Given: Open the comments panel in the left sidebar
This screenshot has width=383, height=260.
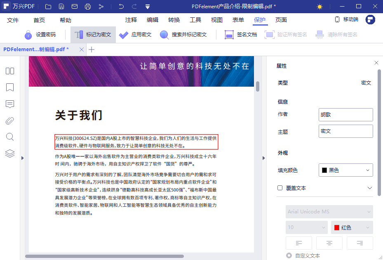Looking at the screenshot, I should pos(9,104).
